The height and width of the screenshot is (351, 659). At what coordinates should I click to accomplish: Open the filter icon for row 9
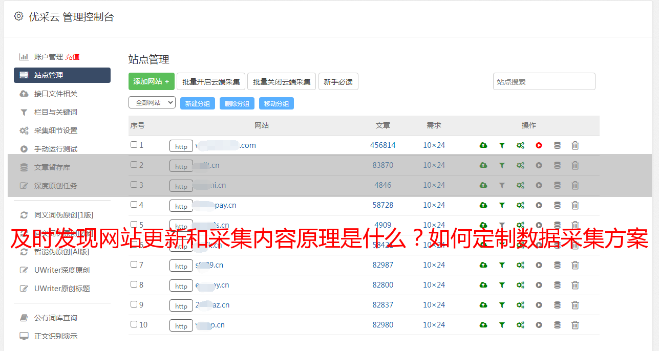tap(502, 305)
